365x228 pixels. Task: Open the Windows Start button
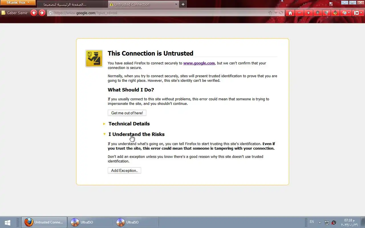click(8, 222)
